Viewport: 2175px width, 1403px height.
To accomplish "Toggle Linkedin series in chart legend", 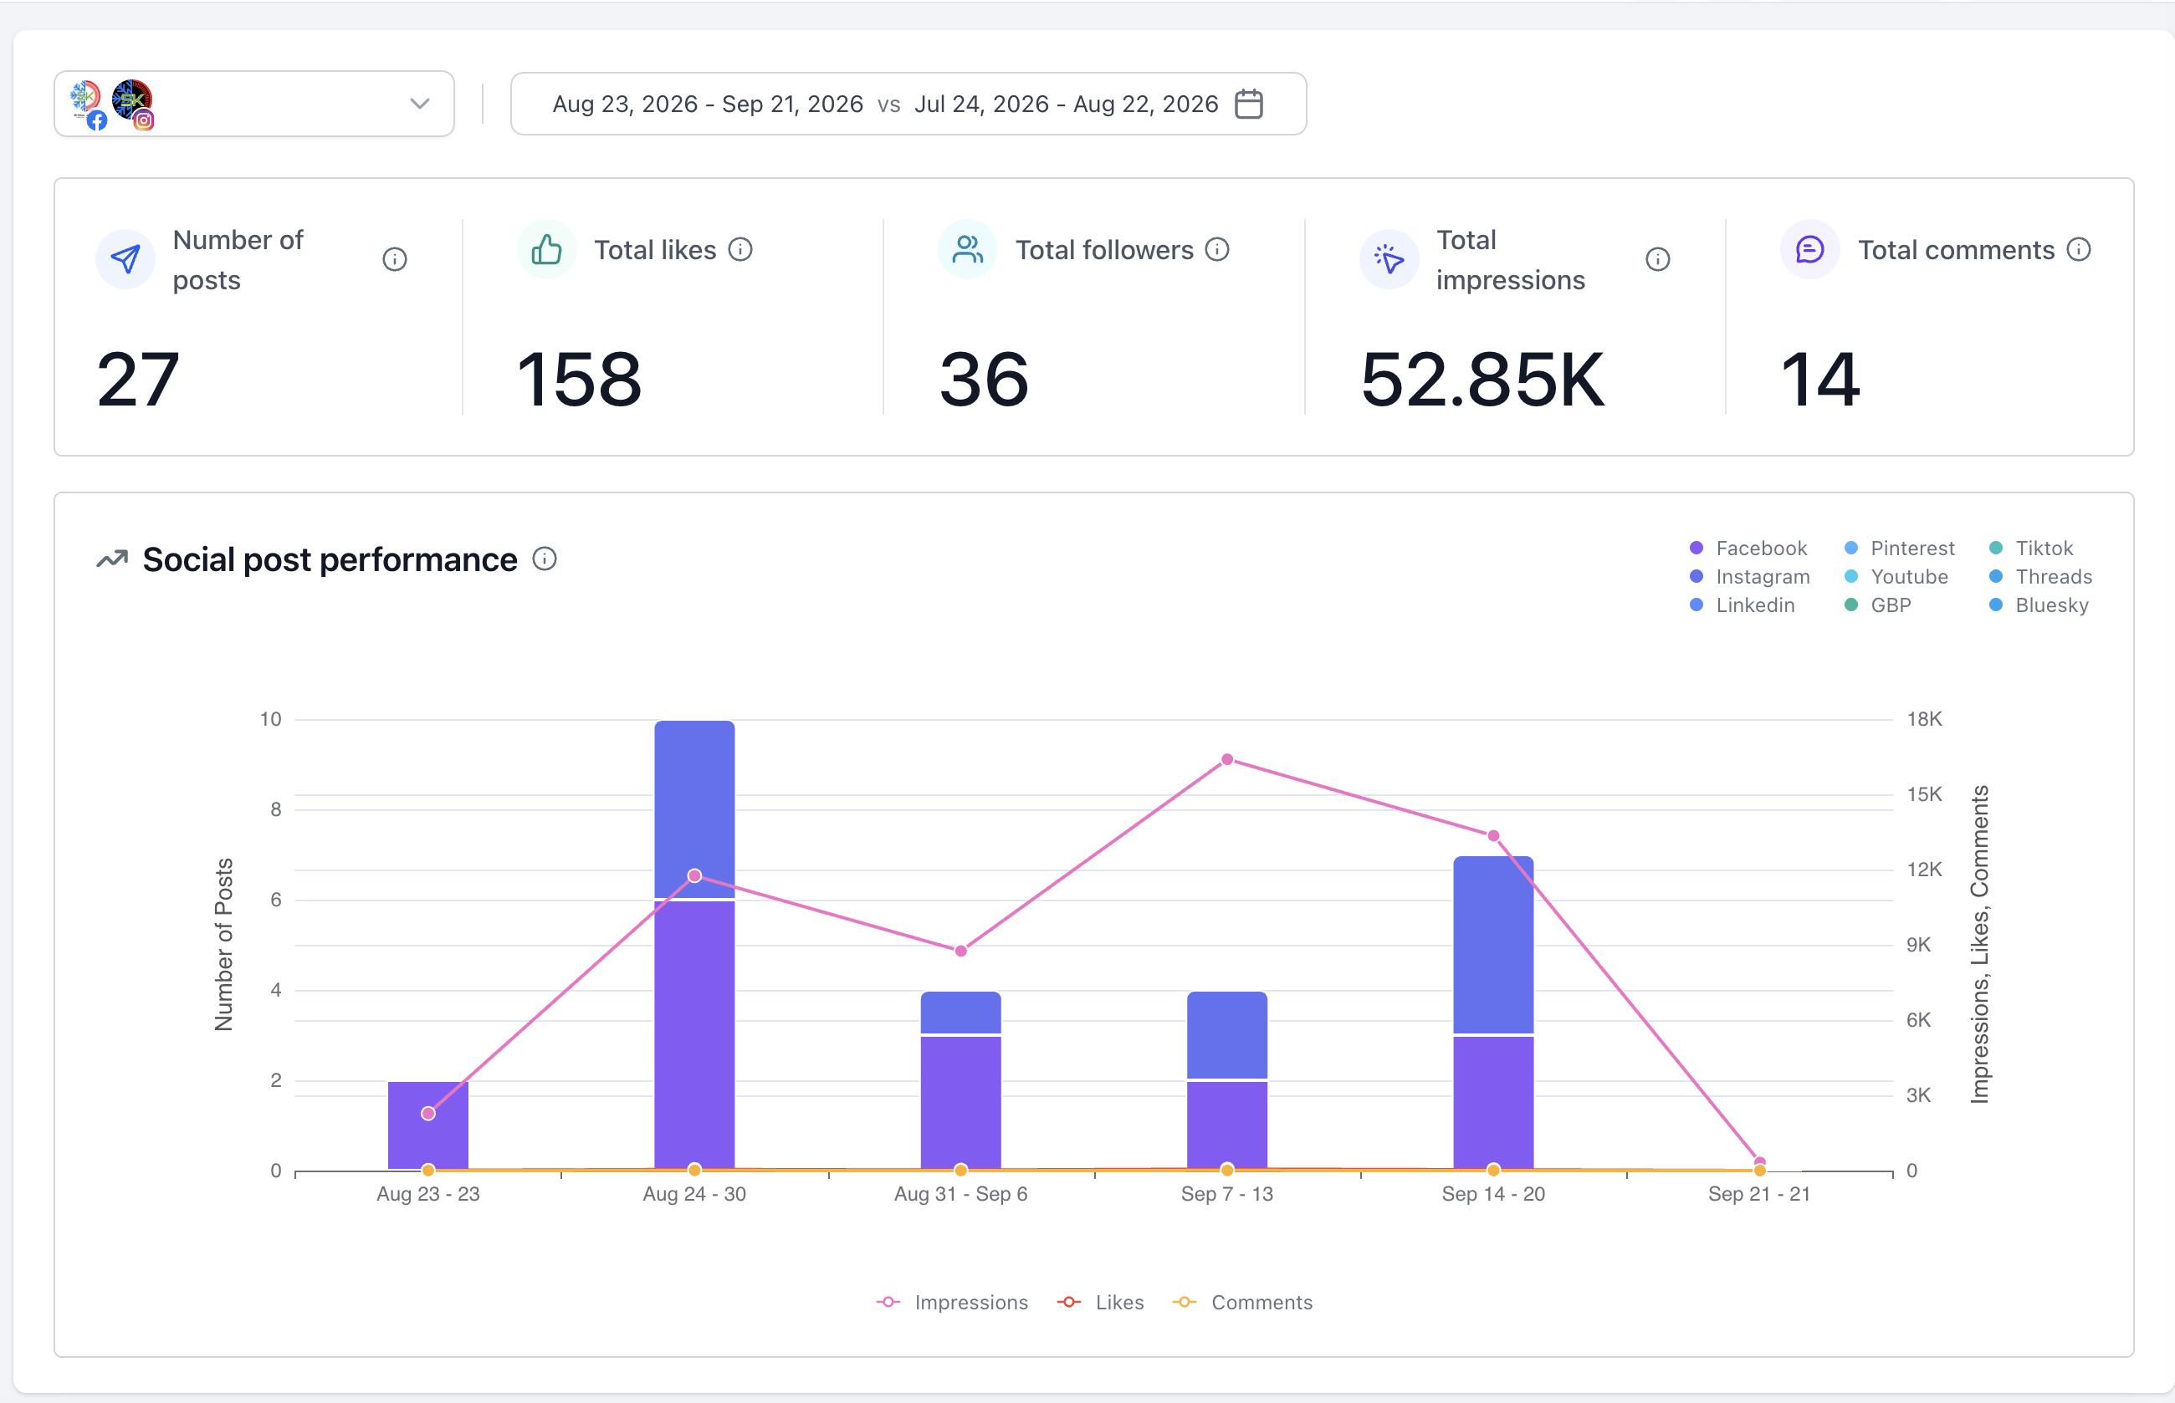I will (x=1741, y=605).
